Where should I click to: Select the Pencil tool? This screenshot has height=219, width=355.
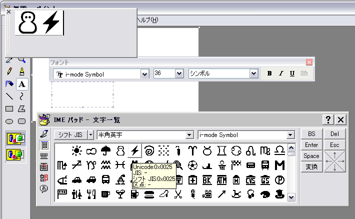[9, 72]
